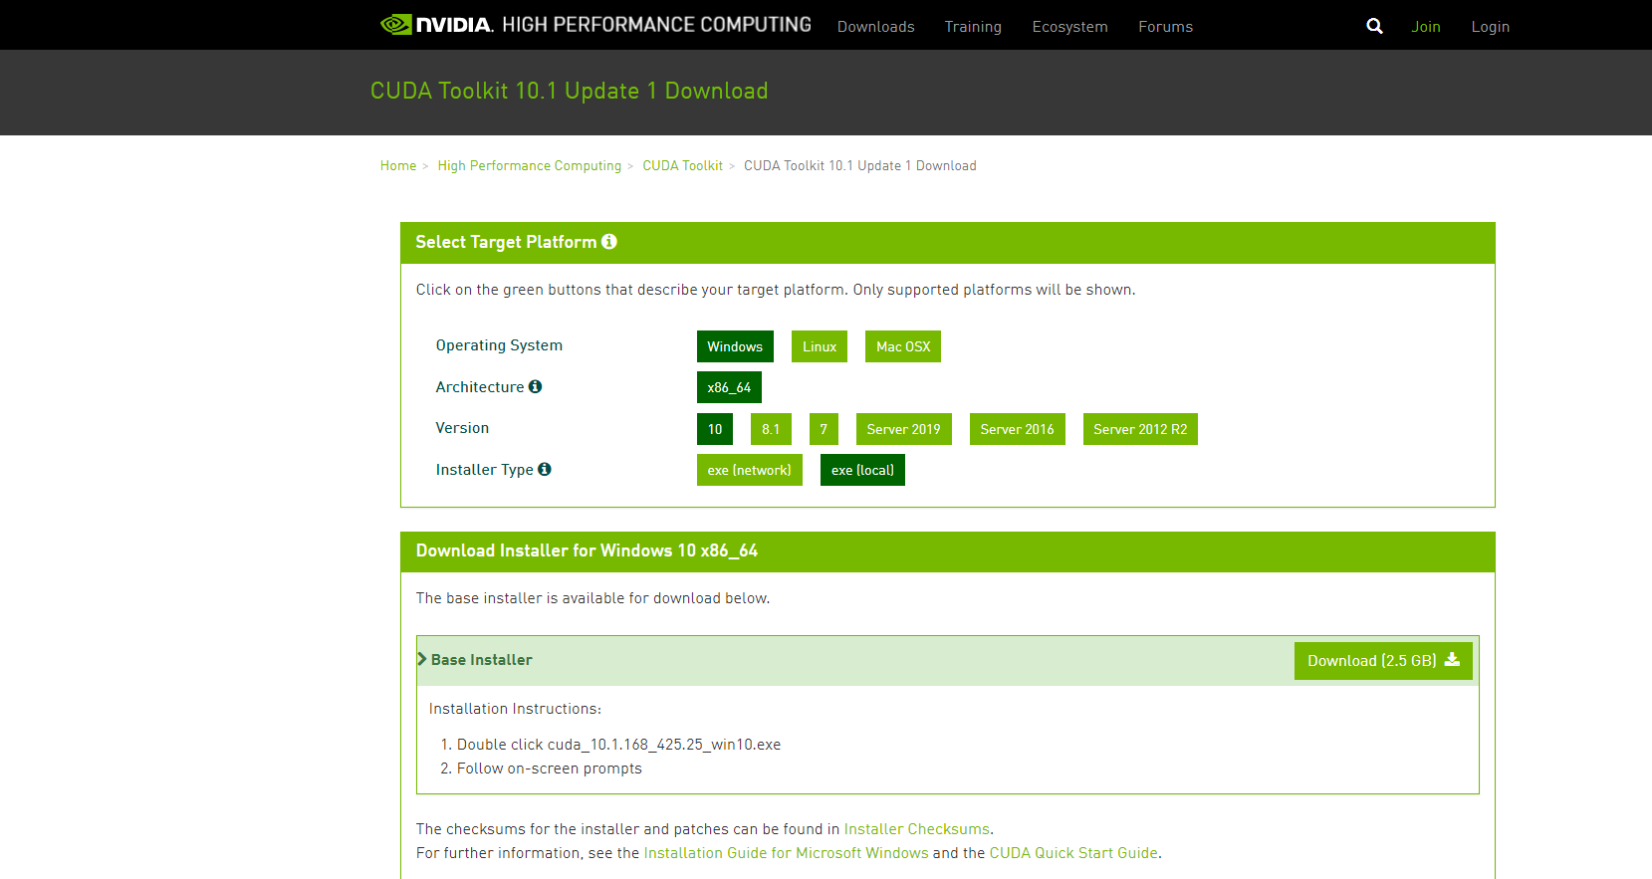Select the exe (network) installer type
Image resolution: width=1652 pixels, height=879 pixels.
pos(750,470)
